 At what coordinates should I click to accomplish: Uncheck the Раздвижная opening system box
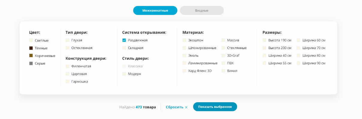point(124,40)
